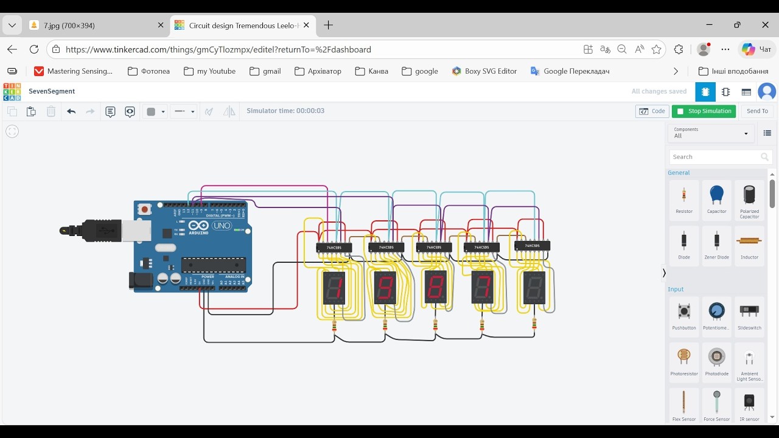Go back in browser history
The image size is (779, 438).
(x=12, y=49)
